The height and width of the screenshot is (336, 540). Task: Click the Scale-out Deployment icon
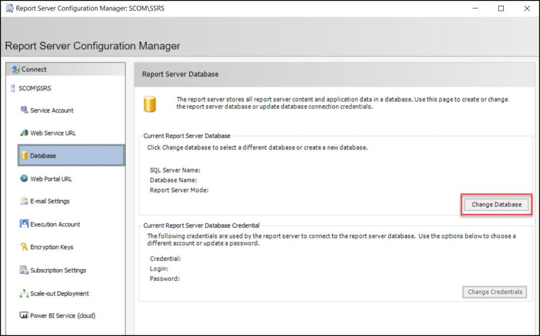[24, 293]
